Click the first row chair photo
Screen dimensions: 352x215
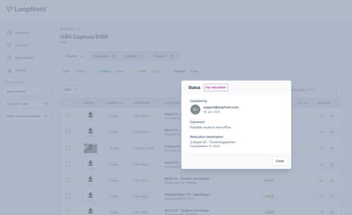91,116
